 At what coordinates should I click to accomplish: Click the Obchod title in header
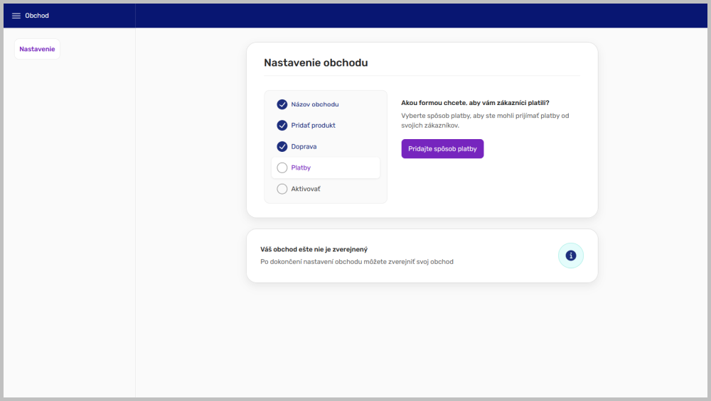click(37, 16)
